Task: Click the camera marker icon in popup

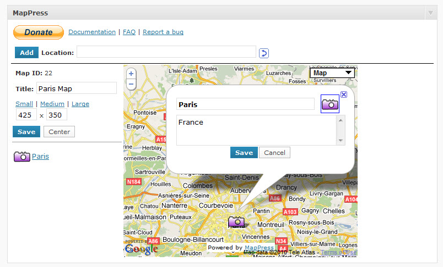Action: click(330, 104)
